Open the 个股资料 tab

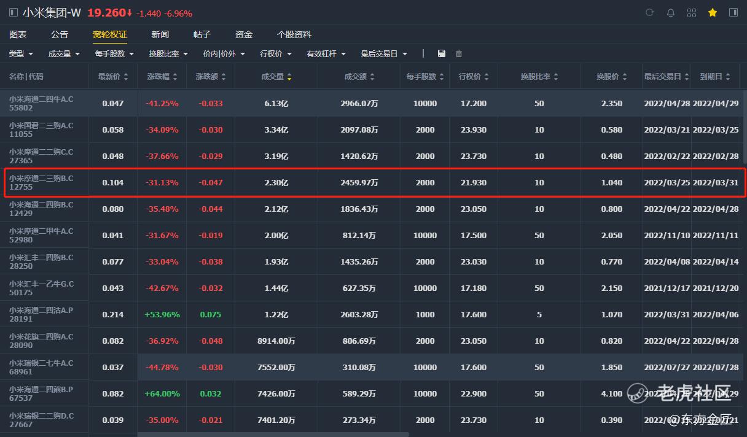(294, 34)
